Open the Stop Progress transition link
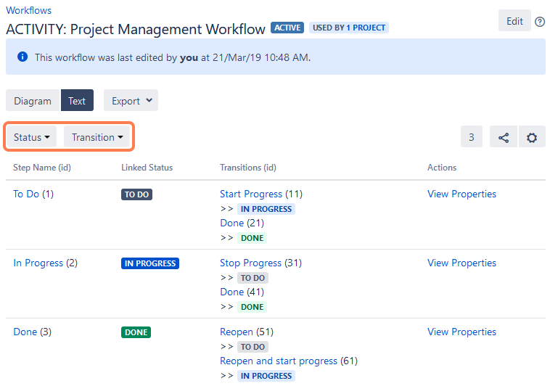This screenshot has height=386, width=550. tap(250, 263)
